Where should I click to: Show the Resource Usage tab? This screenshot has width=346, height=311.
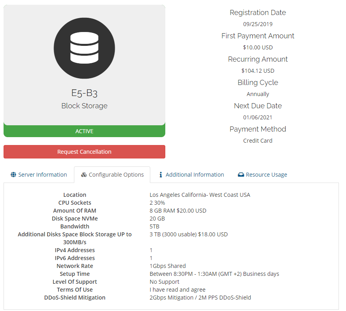coord(266,175)
